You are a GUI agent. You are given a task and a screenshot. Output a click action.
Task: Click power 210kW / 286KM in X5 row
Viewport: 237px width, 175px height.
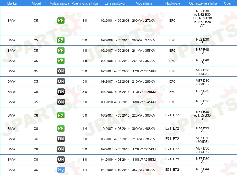tap(144, 81)
